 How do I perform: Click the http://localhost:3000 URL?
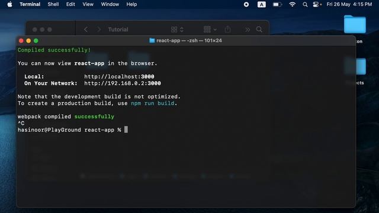click(x=119, y=76)
